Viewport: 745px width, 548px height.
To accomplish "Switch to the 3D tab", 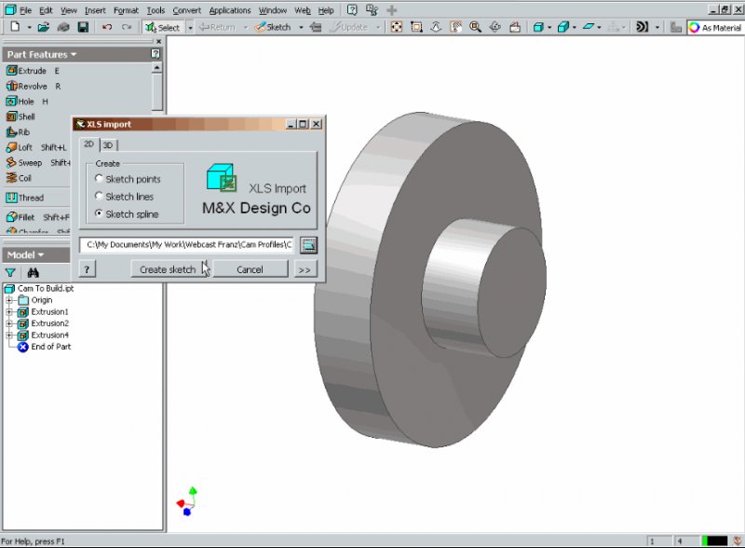I will 108,144.
